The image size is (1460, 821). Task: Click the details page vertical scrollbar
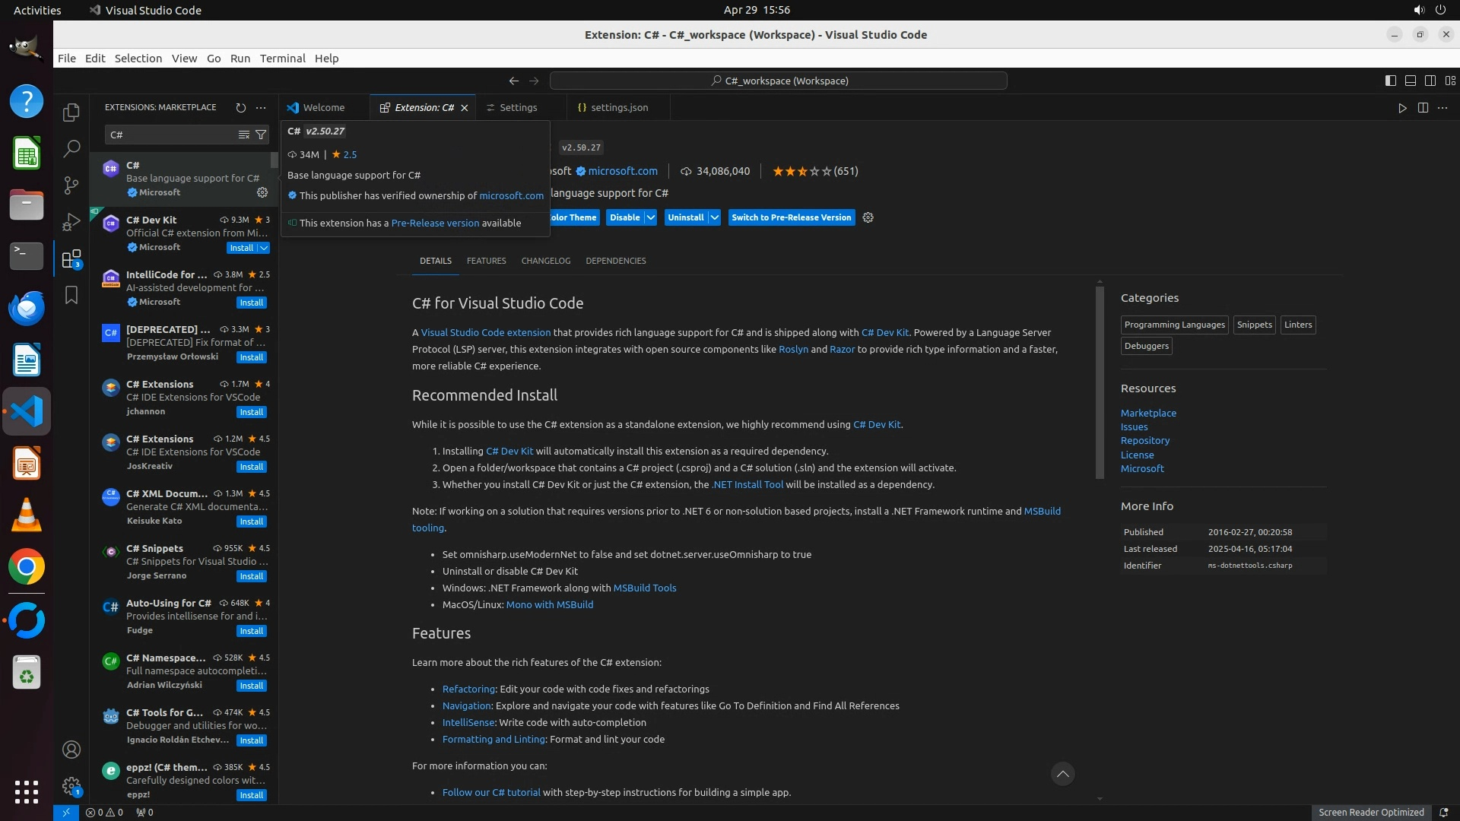pyautogui.click(x=1100, y=380)
